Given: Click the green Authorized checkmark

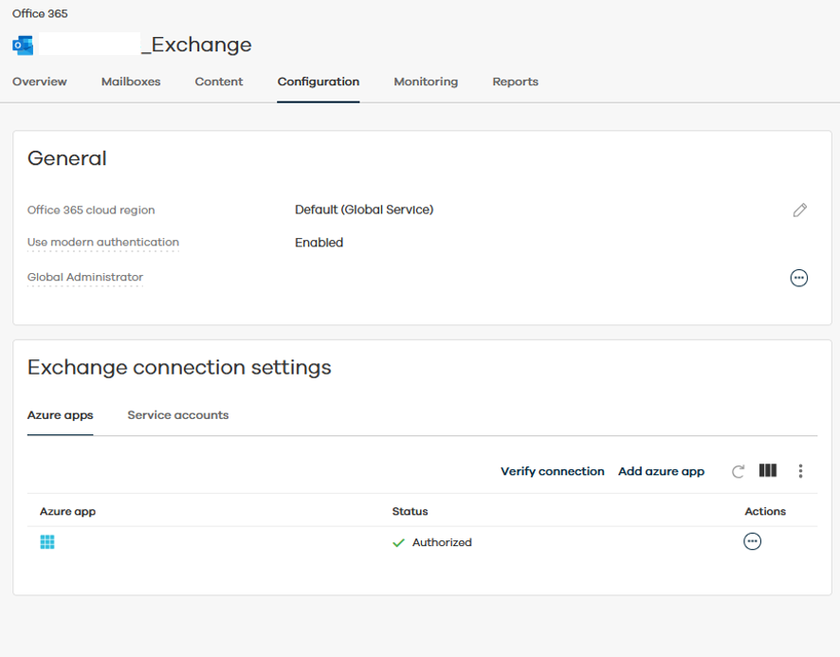Looking at the screenshot, I should 398,543.
